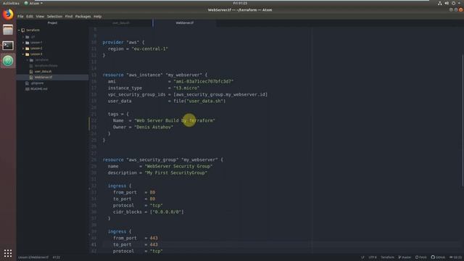
Task: Expand the Lesson-1 folder arrow
Action: (x=23, y=43)
